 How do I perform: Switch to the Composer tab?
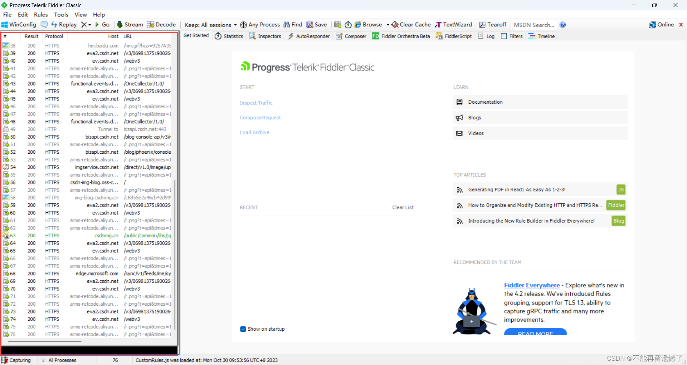point(351,36)
